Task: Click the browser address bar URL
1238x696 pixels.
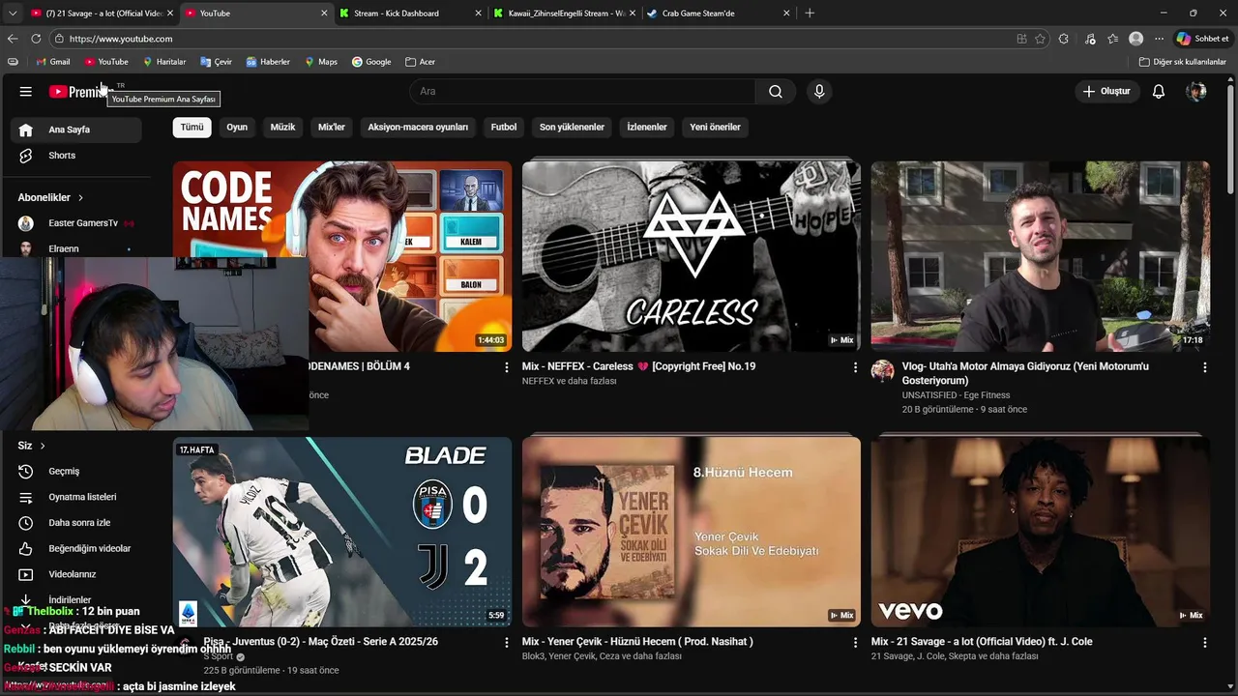Action: (x=121, y=39)
